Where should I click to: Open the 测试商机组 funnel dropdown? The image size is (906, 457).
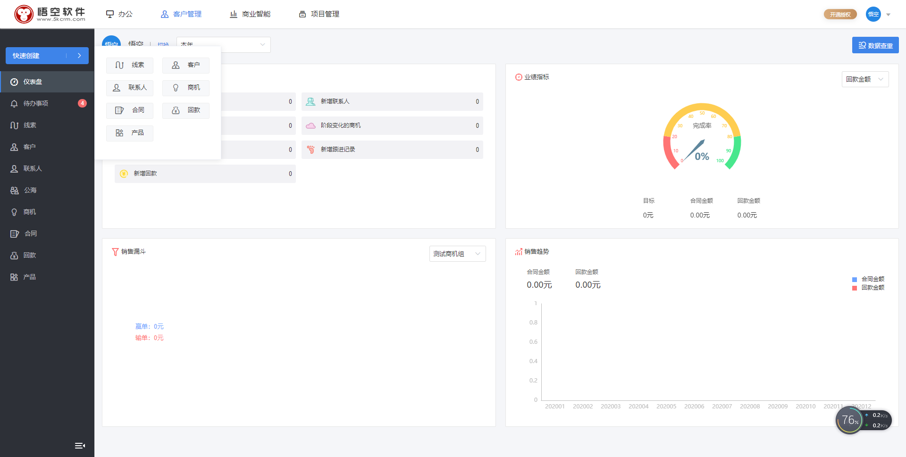[x=457, y=254]
